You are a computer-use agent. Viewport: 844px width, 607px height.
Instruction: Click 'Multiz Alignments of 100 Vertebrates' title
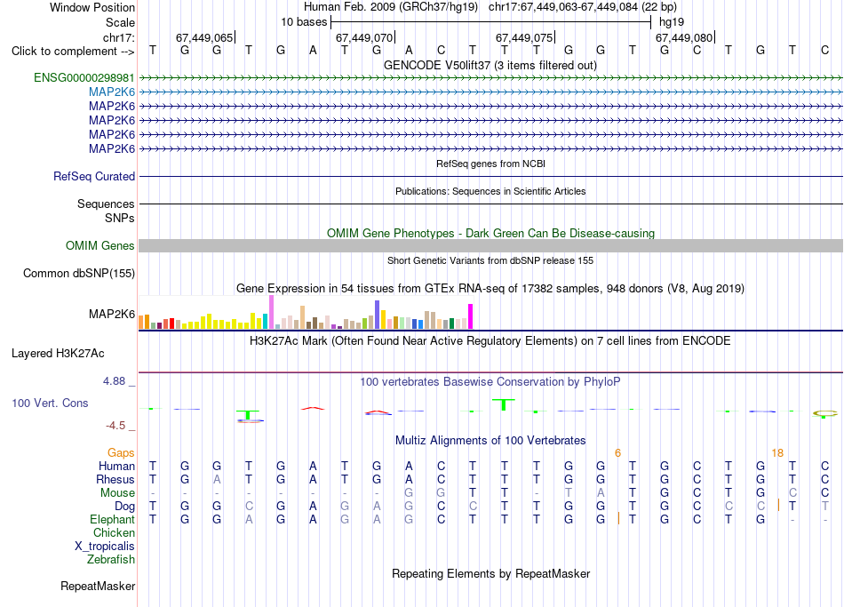490,441
